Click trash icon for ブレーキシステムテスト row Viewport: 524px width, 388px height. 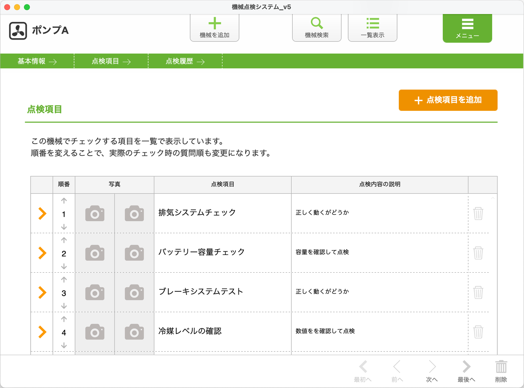[478, 292]
